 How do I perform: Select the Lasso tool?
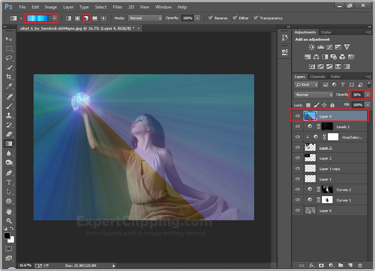click(x=9, y=58)
